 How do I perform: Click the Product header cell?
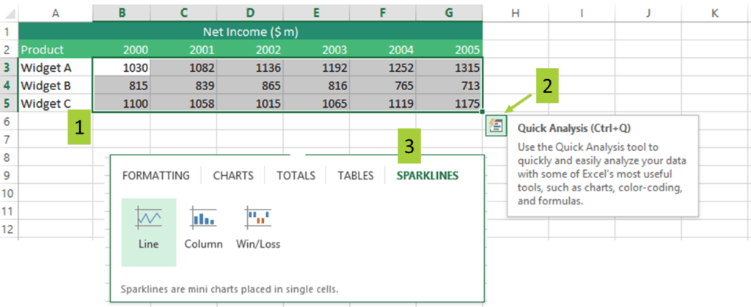[56, 50]
